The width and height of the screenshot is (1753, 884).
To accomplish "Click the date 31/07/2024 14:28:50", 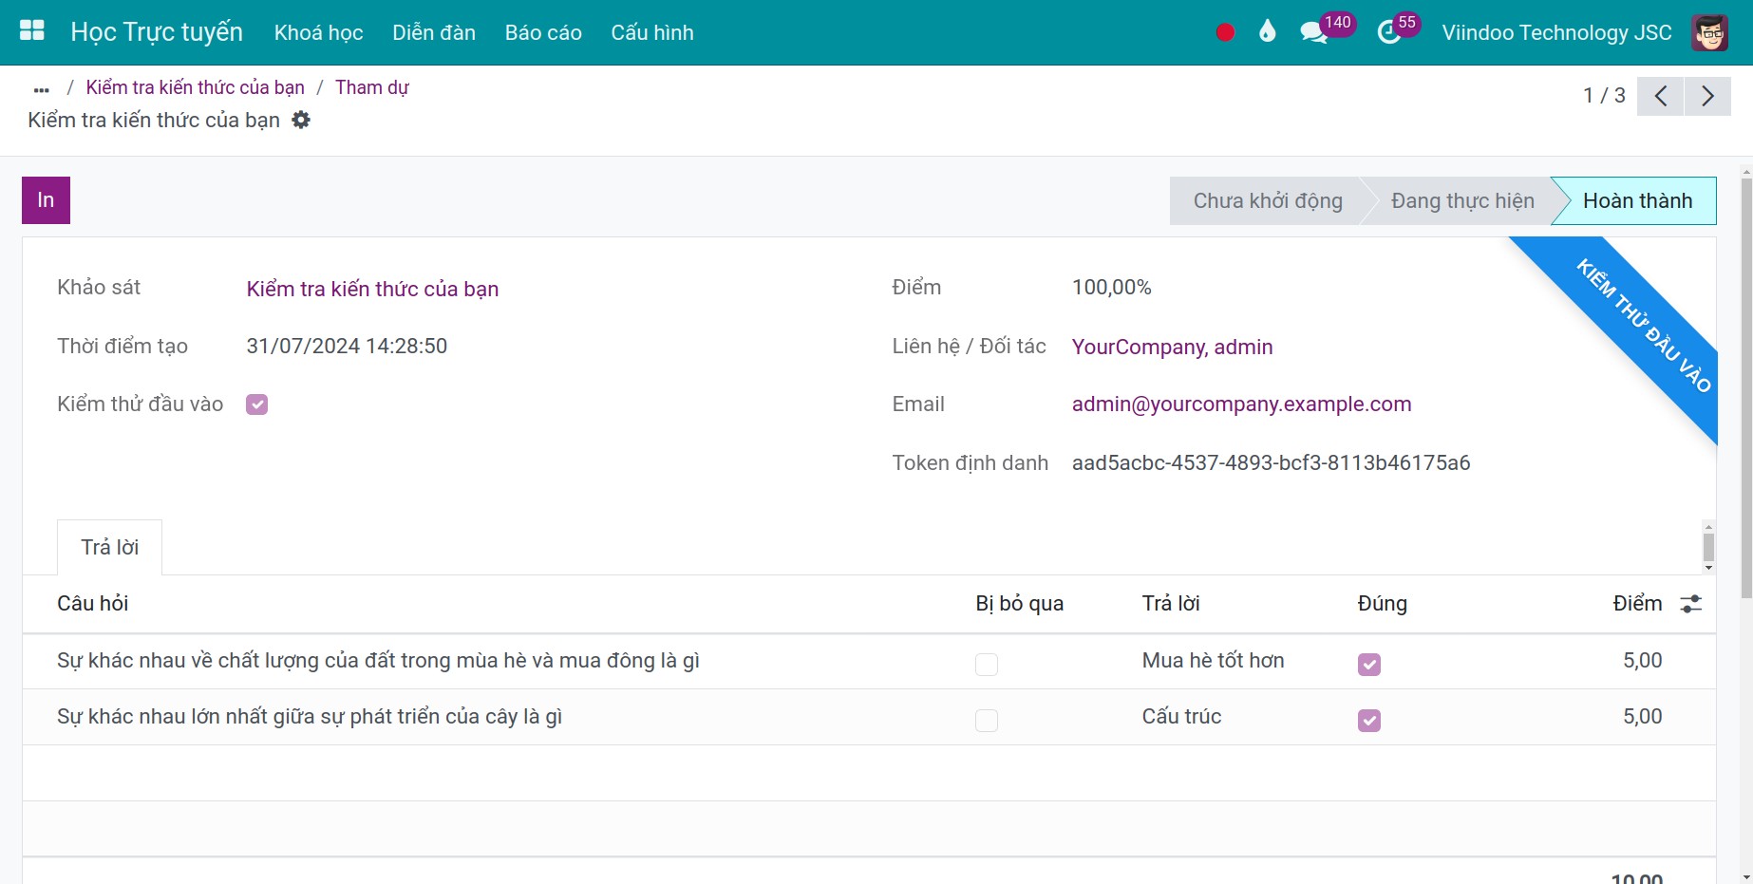I will (x=347, y=347).
